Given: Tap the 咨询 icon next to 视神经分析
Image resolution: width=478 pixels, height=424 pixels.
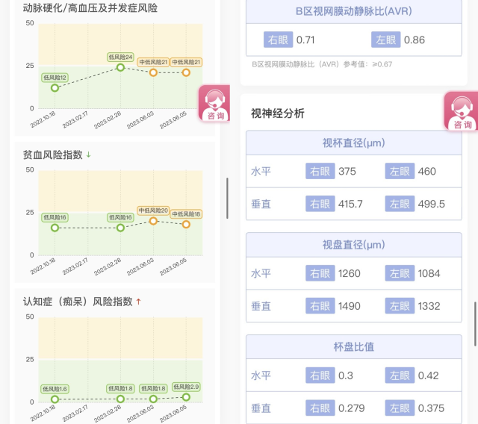Looking at the screenshot, I should [x=462, y=110].
